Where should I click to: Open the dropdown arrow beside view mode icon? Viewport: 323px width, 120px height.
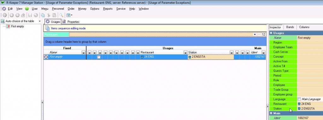[72, 15]
